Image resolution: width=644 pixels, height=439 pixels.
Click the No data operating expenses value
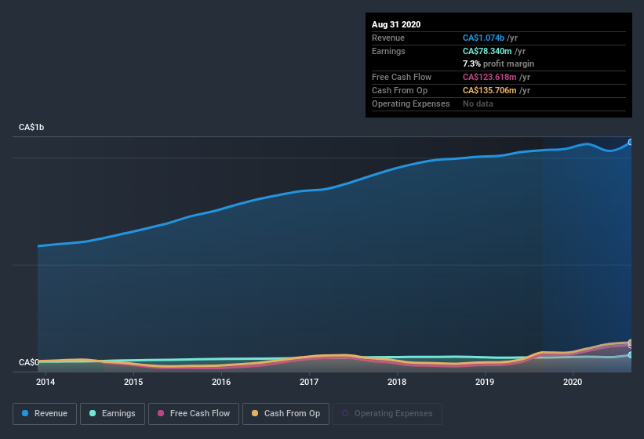(x=478, y=103)
